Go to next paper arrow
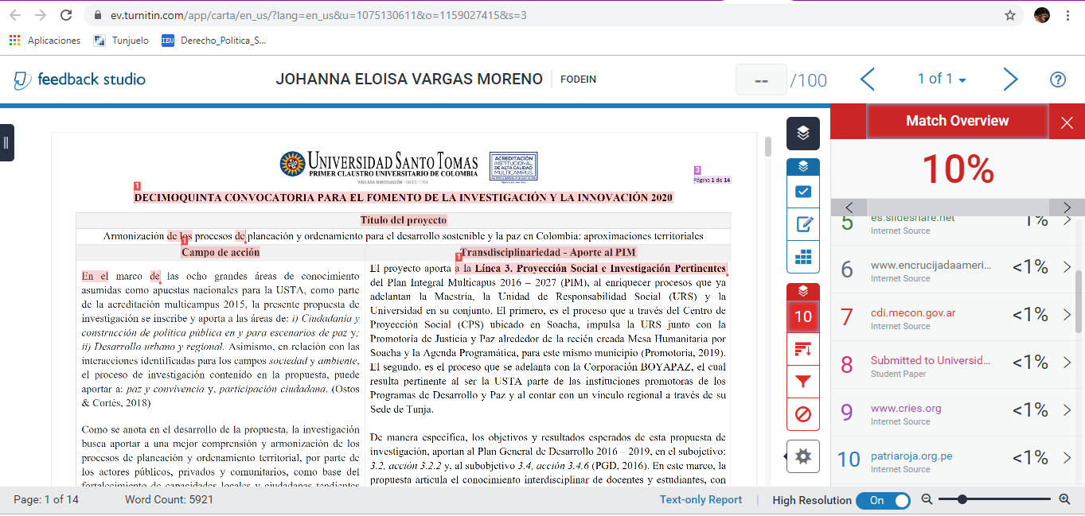Viewport: 1085px width, 516px height. tap(1010, 79)
